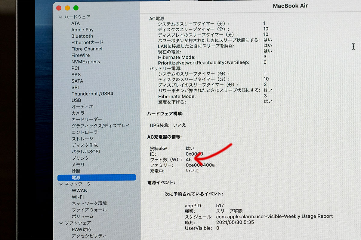Click the 電源イベント heading
Image resolution: width=361 pixels, height=240 pixels.
click(x=161, y=183)
